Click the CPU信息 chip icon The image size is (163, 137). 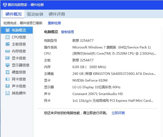8,37
